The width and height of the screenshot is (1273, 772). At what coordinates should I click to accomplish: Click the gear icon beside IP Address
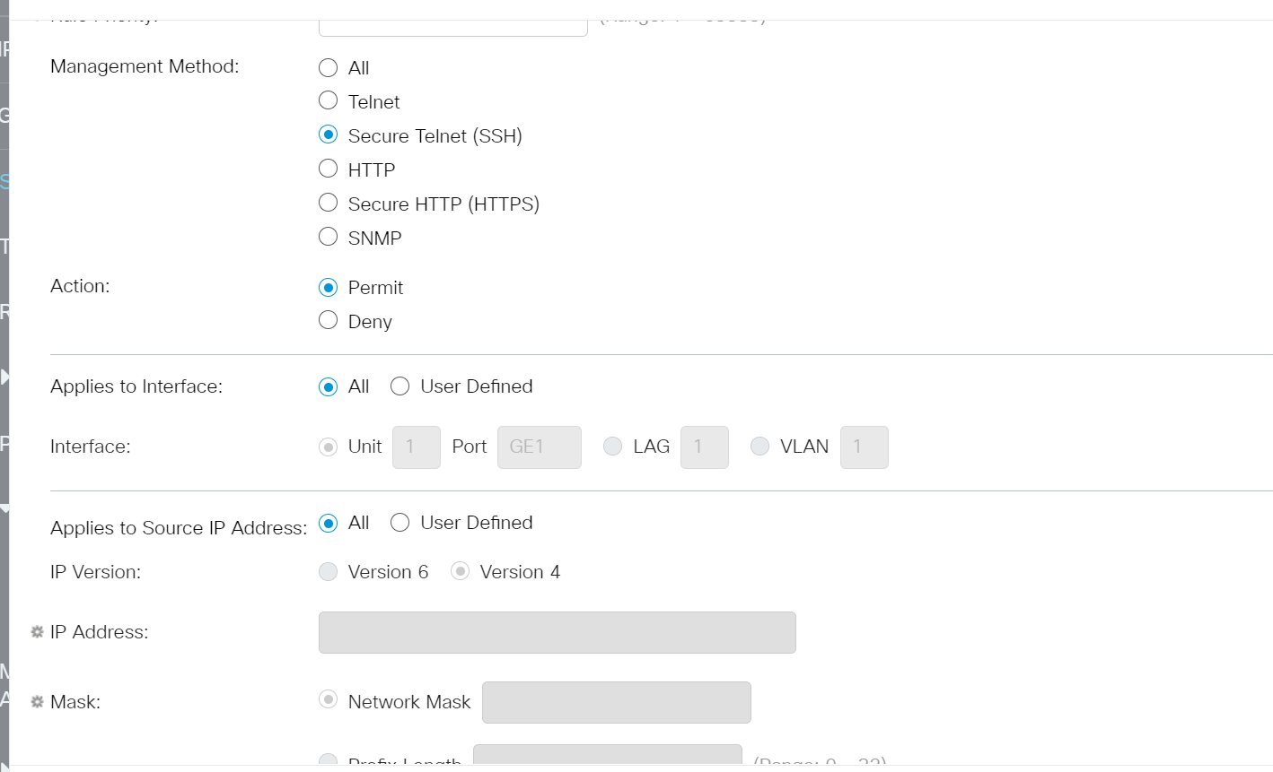pyautogui.click(x=36, y=631)
